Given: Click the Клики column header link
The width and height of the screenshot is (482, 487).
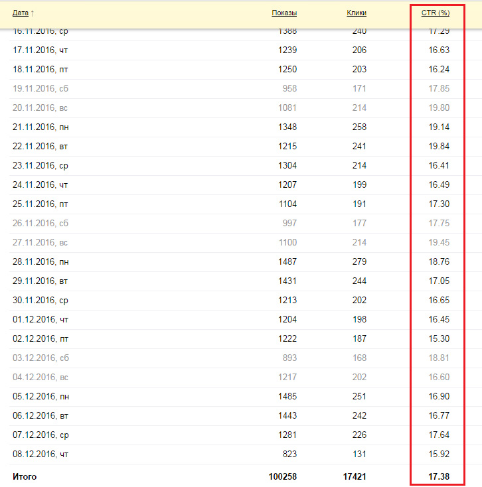Looking at the screenshot, I should [357, 13].
